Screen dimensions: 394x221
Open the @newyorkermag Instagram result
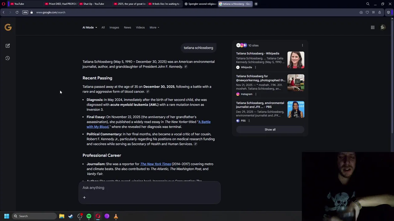261,78
